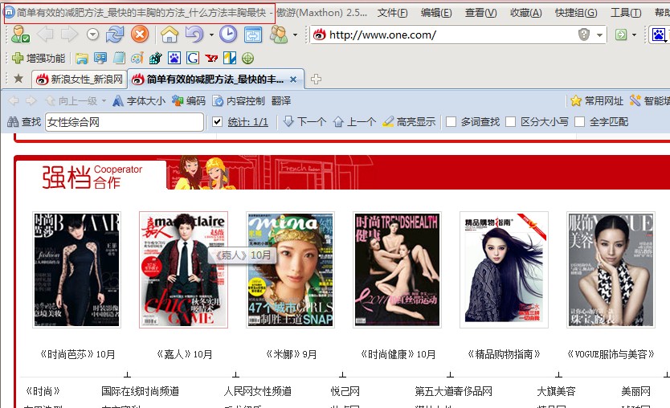The image size is (670, 408).
Task: Click the two-users icon in toolbar
Action: (279, 35)
